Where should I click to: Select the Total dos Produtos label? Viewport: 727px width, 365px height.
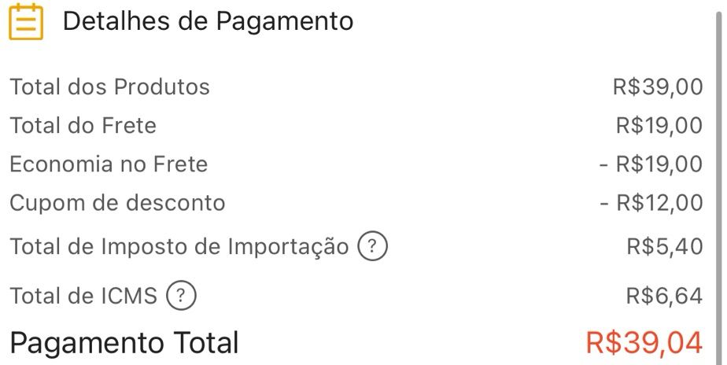tap(109, 87)
